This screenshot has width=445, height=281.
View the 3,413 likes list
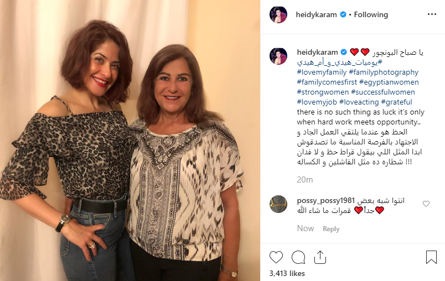[x=287, y=273]
